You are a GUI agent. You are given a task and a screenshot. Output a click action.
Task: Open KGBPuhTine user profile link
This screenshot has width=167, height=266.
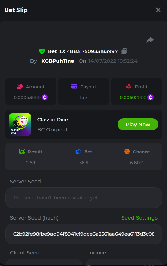(58, 61)
